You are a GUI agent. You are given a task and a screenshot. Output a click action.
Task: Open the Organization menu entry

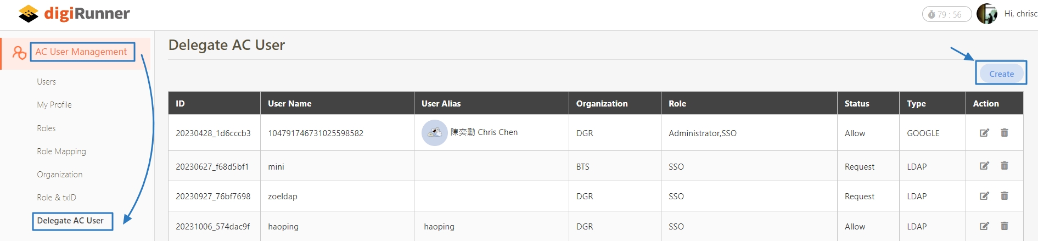coord(60,175)
